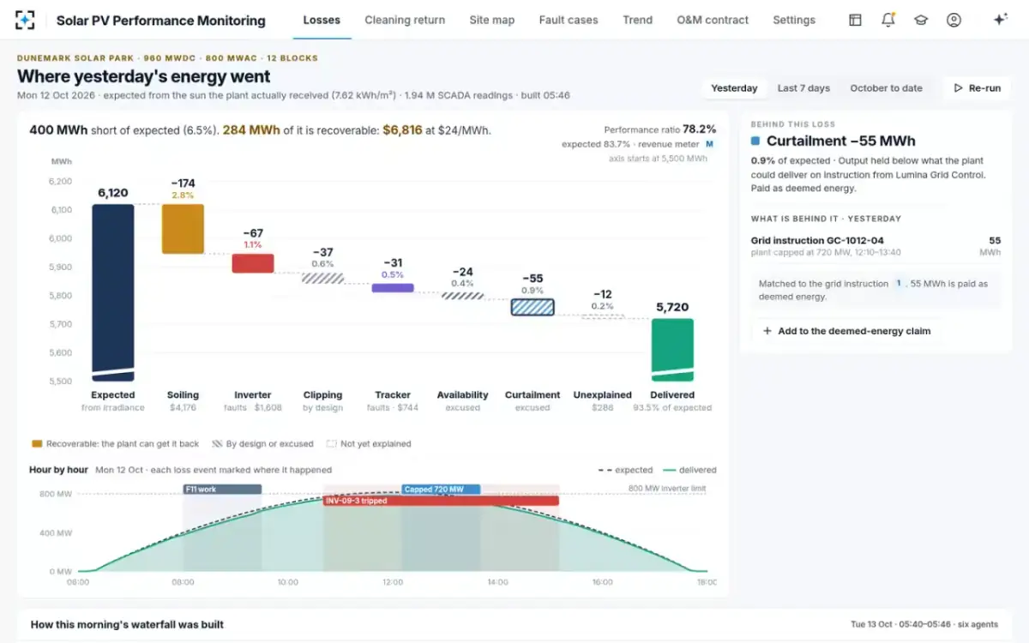Open the Trend tab
Viewport: 1029px width, 643px height.
pyautogui.click(x=637, y=20)
